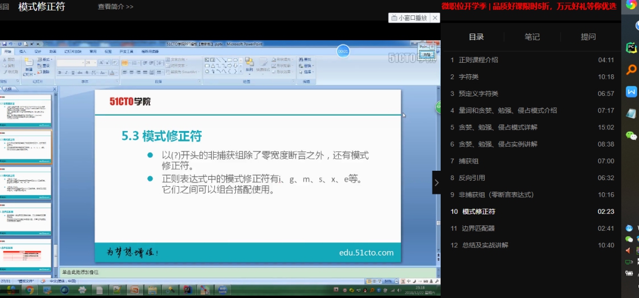This screenshot has height=298, width=639.
Task: Click the 版式 layout dropdown
Action: click(45, 59)
